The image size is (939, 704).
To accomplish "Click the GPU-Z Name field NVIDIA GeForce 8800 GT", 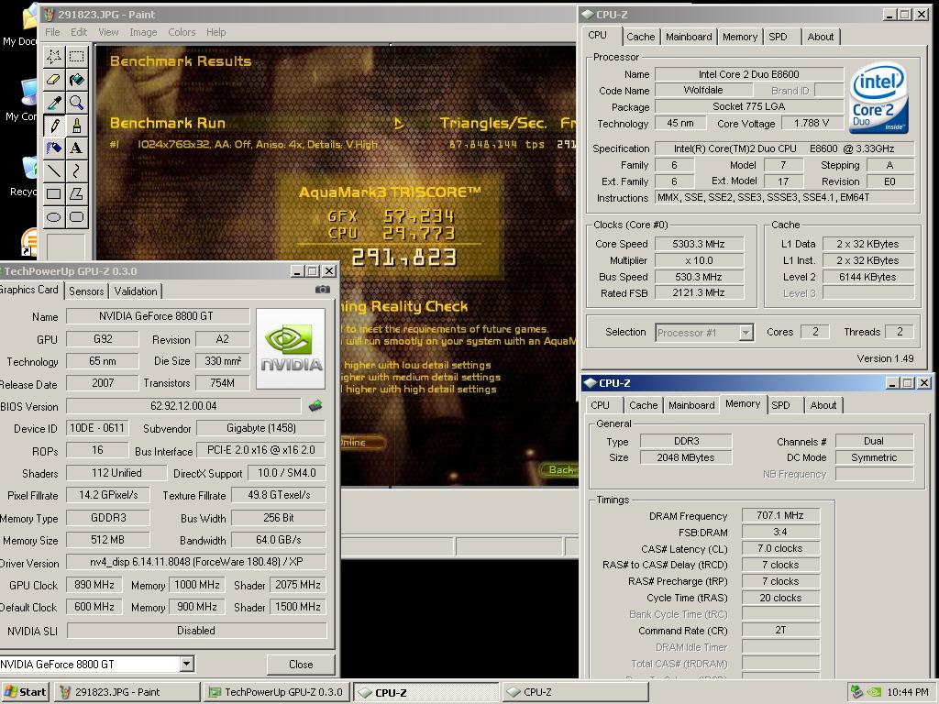I will 158,316.
